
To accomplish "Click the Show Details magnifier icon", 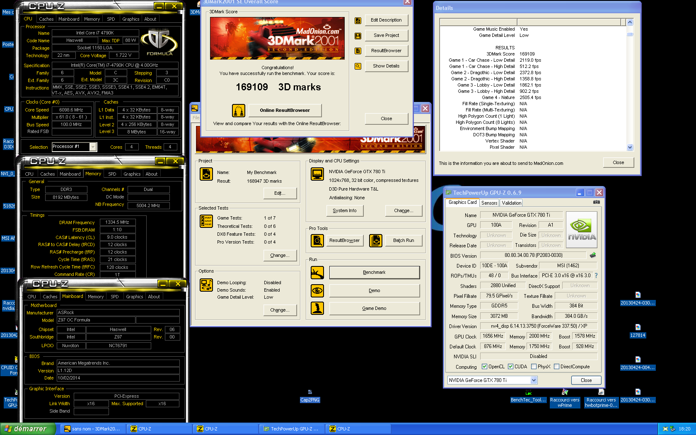I will [x=358, y=66].
